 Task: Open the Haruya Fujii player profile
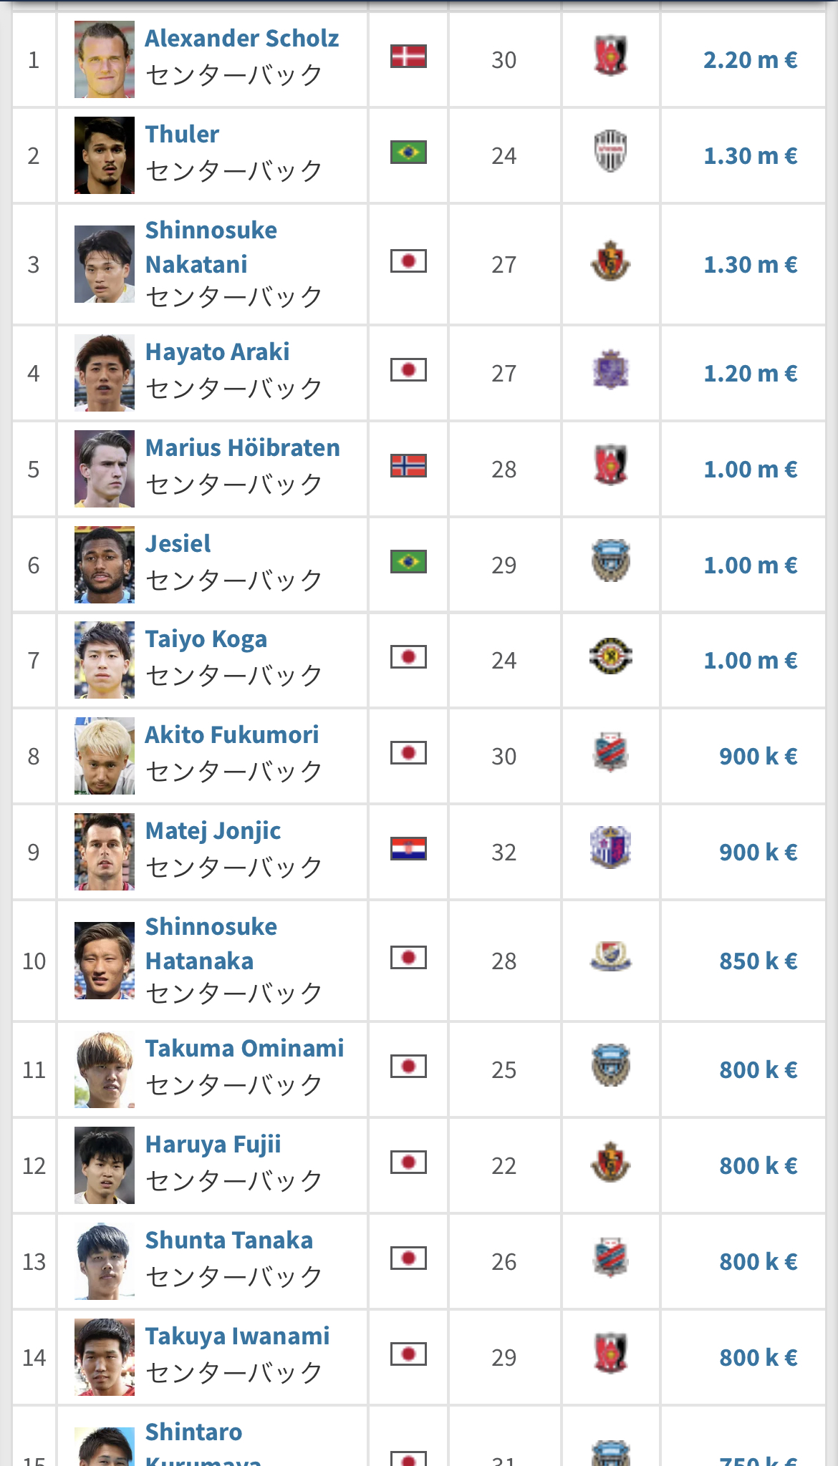[213, 1145]
